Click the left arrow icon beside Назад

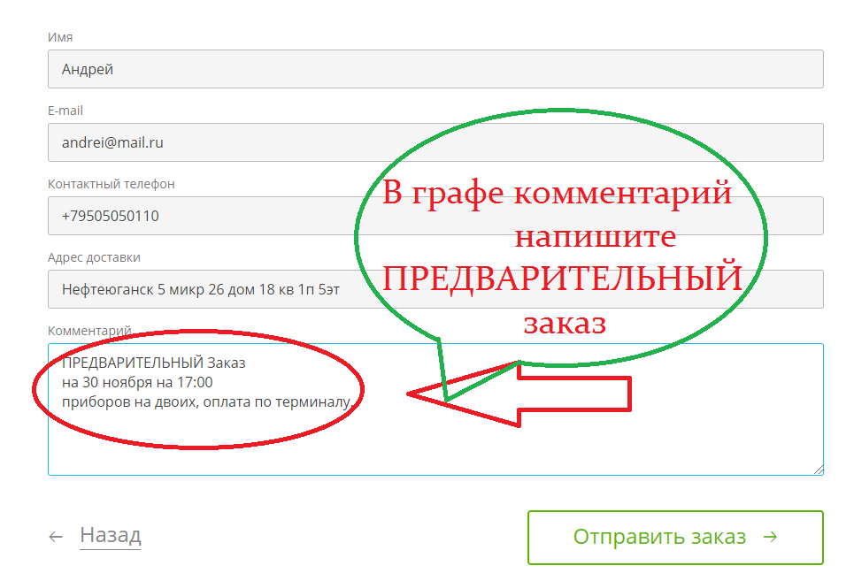[x=56, y=538]
